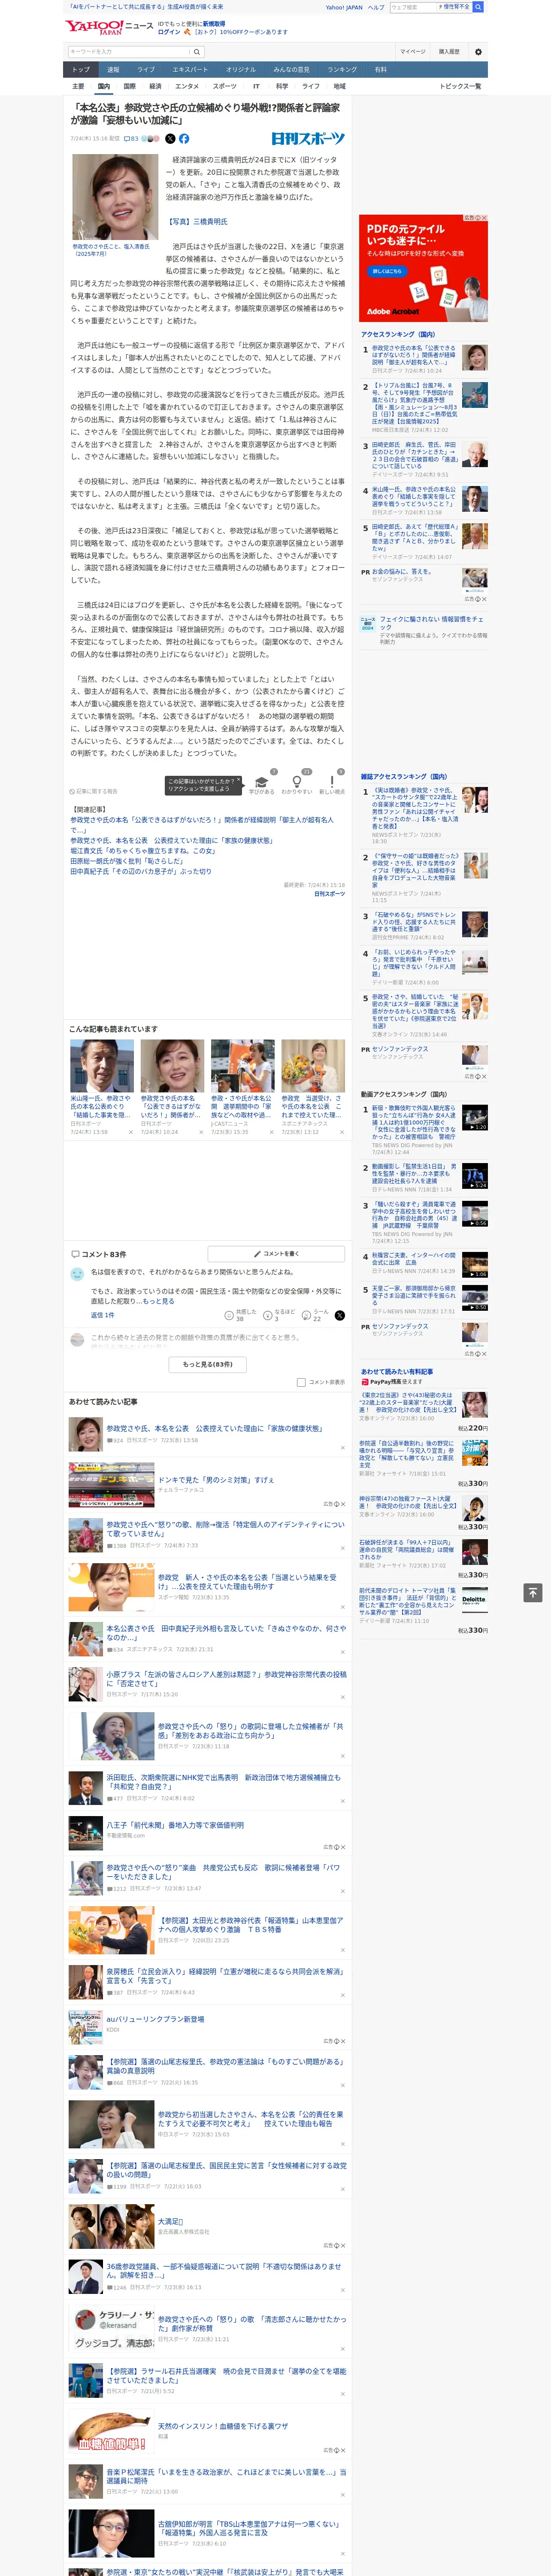Open settings gear icon in header
The width and height of the screenshot is (551, 2576).
point(478,51)
